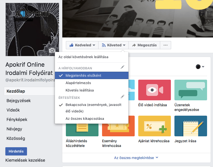Click the Élő videó indítása camera tile
Screen dimensions: 213x167
pyautogui.click(x=155, y=90)
